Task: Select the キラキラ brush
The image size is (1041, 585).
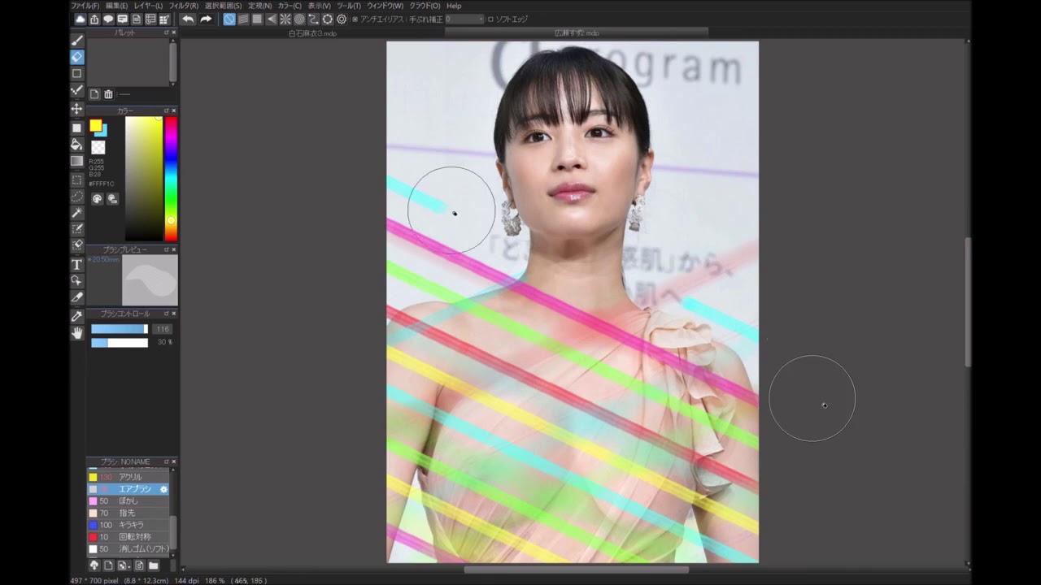Action: [x=128, y=526]
